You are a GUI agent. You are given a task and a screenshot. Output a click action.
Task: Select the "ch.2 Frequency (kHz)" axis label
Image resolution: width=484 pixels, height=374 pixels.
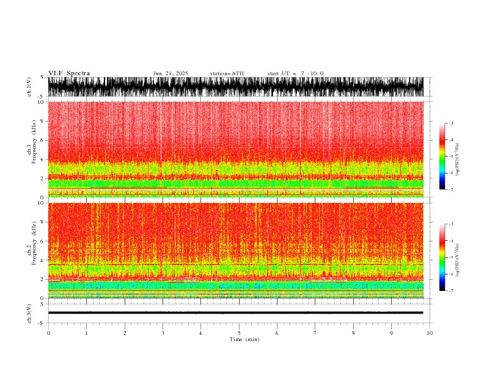[x=32, y=243]
